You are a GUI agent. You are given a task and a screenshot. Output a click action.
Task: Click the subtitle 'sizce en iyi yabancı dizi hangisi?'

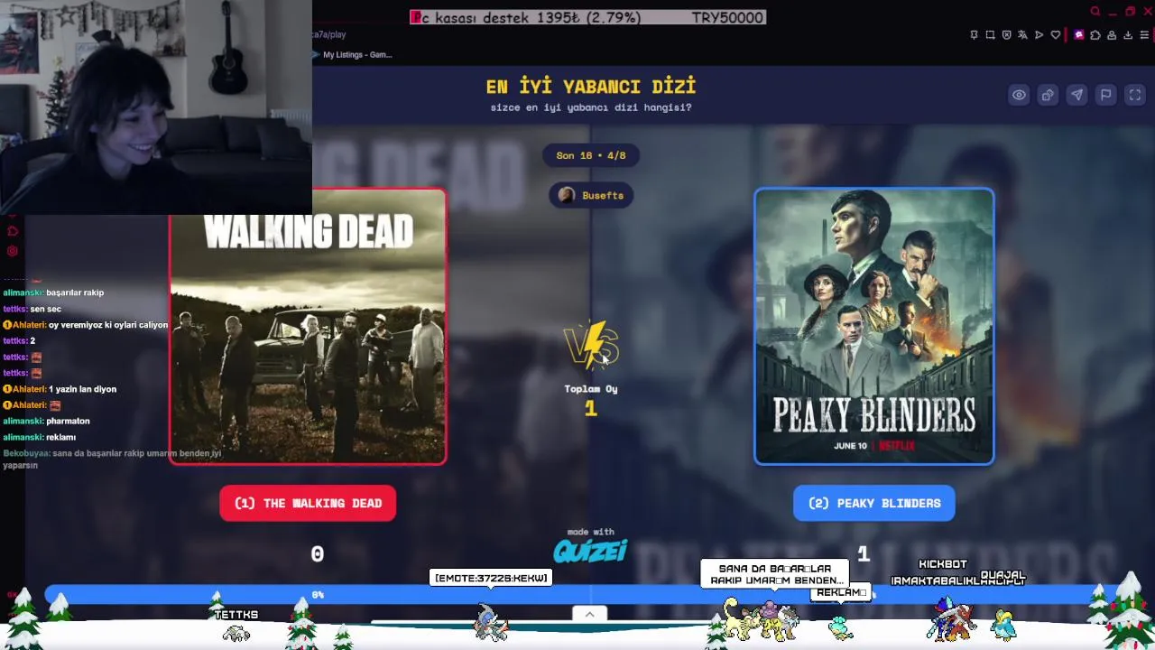point(591,107)
